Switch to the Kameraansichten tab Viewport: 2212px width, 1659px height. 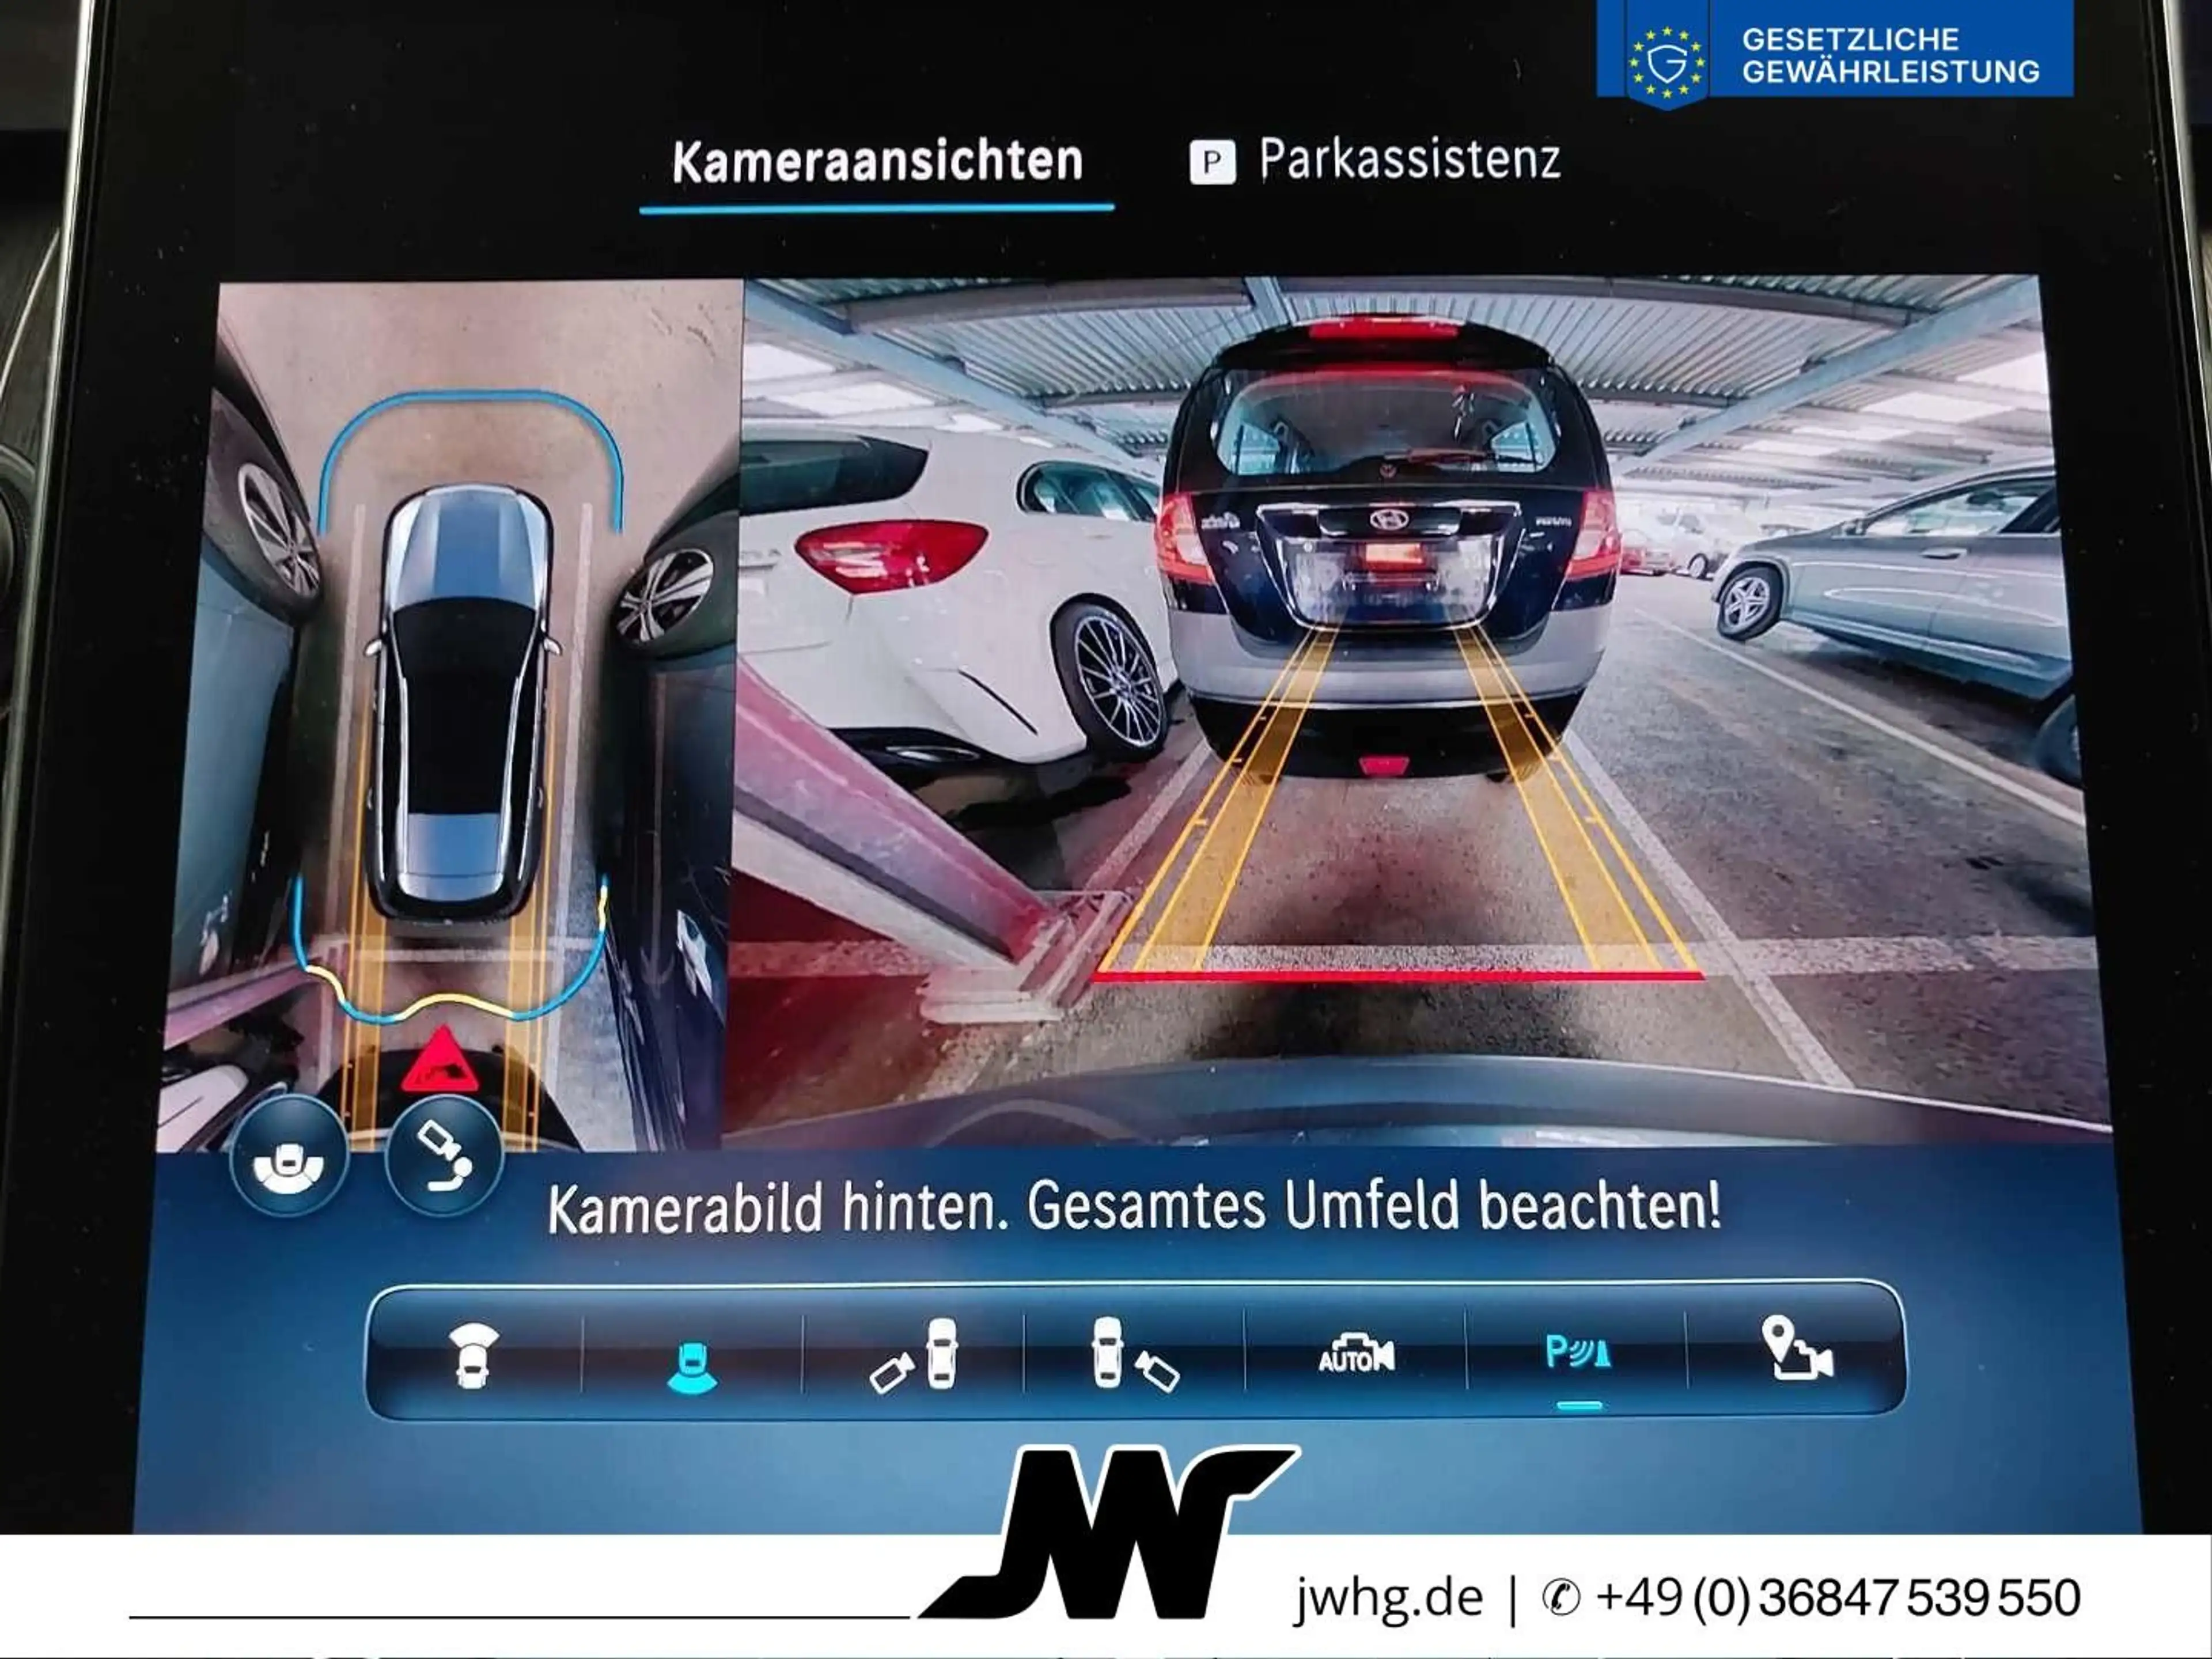pyautogui.click(x=877, y=161)
